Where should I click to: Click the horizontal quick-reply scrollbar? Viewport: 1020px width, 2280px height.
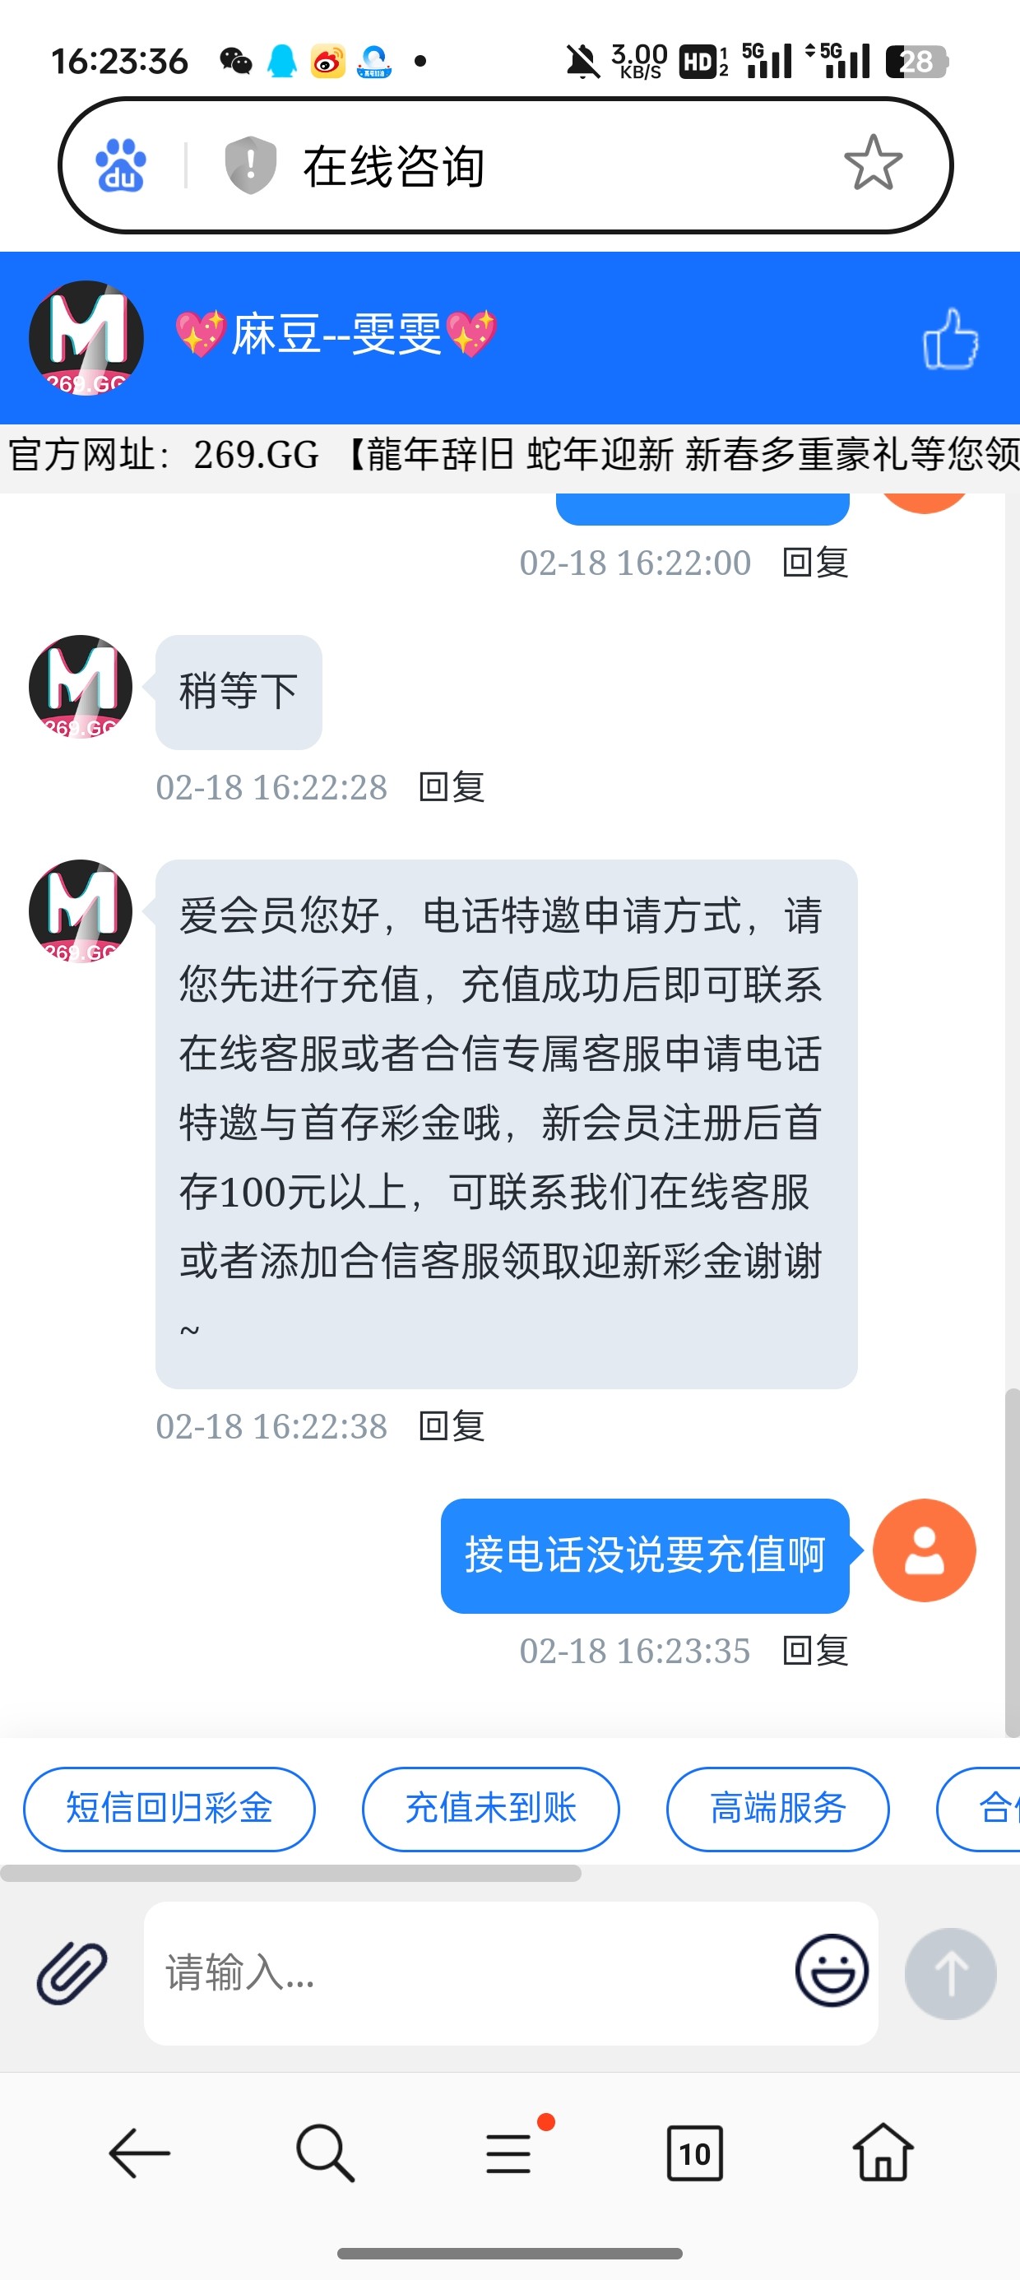290,1873
